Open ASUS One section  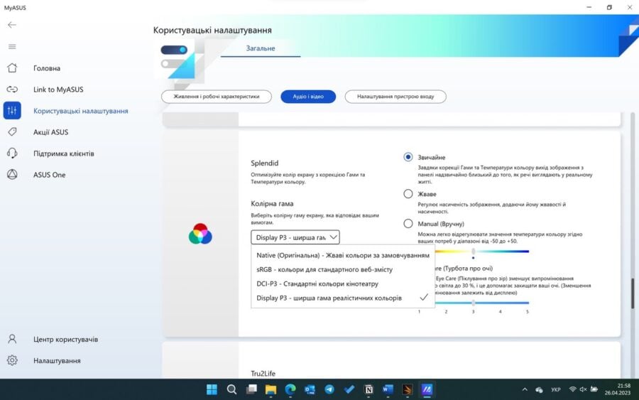tap(49, 175)
